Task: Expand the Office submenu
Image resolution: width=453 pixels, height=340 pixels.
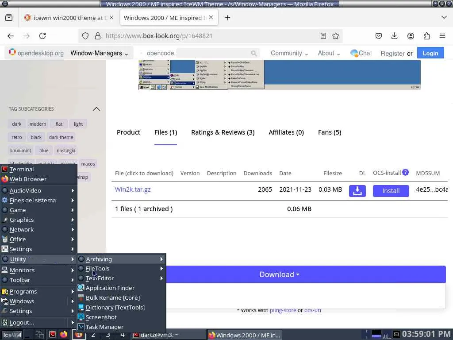Action: [x=39, y=239]
